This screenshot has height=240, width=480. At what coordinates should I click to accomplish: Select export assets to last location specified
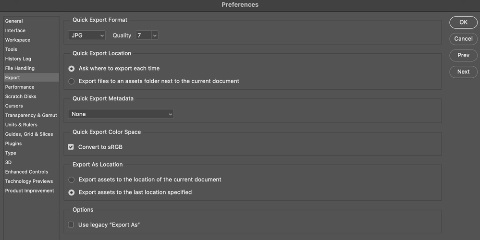tap(72, 192)
